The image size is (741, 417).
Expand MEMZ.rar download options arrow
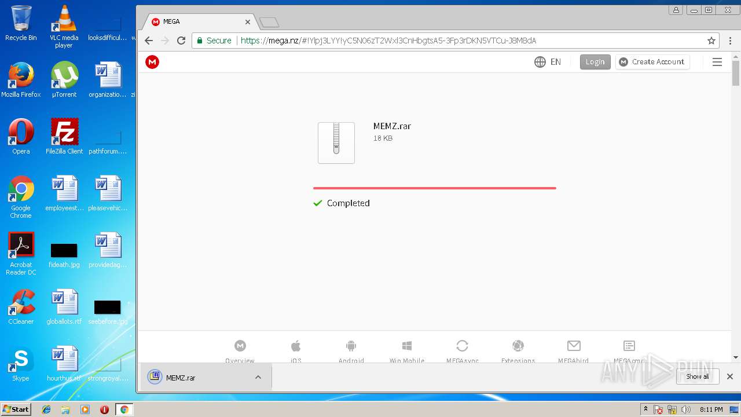(258, 378)
